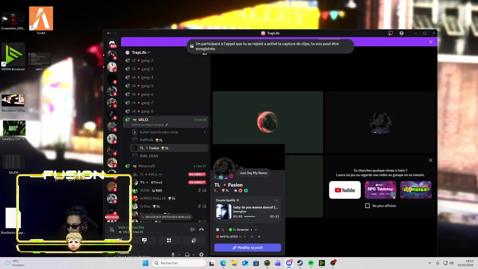This screenshot has height=269, width=478.
Task: Open microphone input options chevron
Action: [179, 255]
